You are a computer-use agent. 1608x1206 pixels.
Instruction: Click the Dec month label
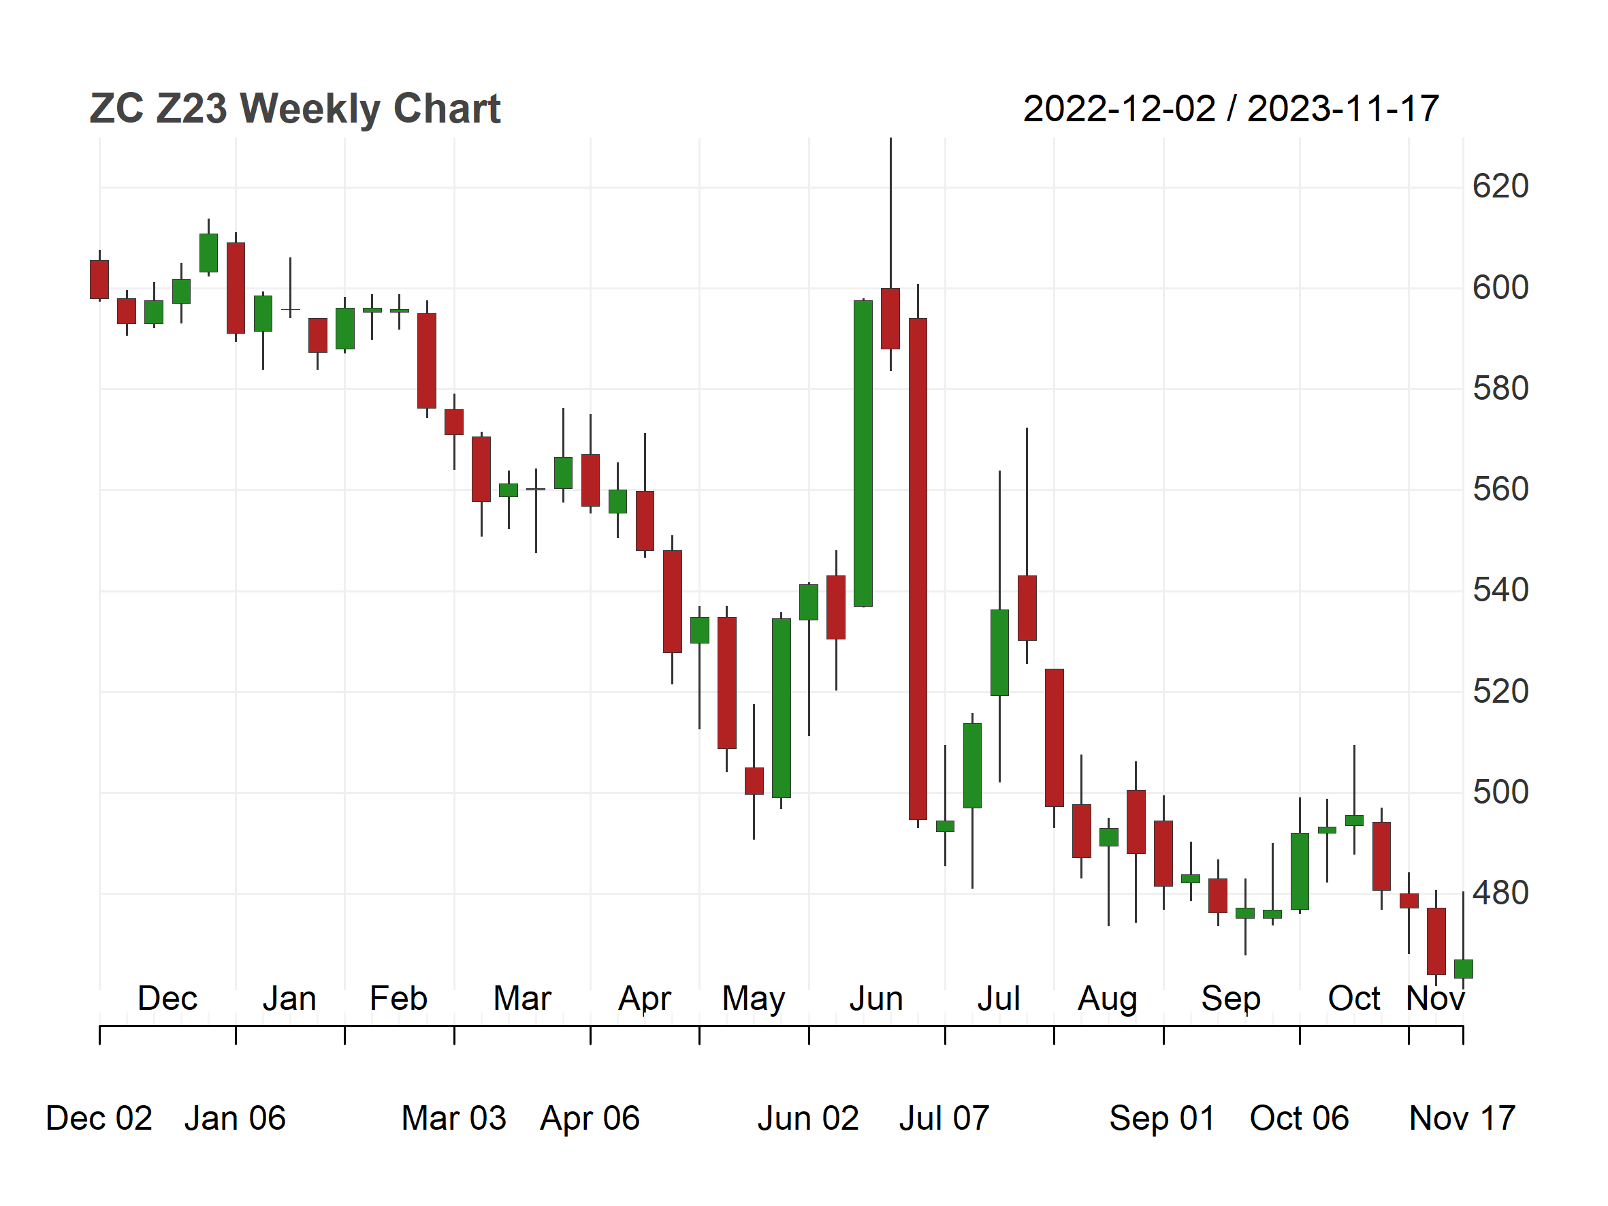[x=167, y=999]
